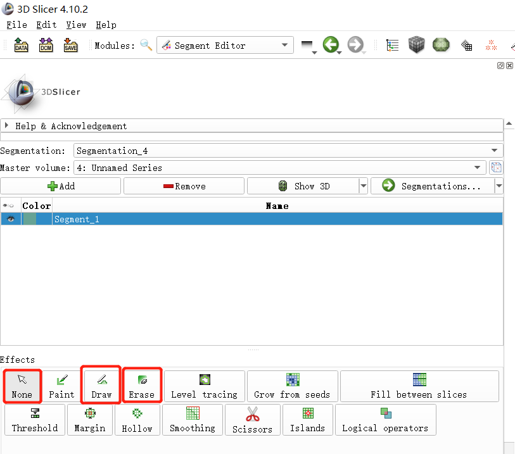
Task: Select the Logical operators effect
Action: [386, 420]
